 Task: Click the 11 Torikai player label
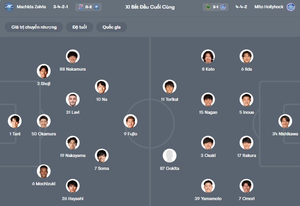[x=169, y=99]
